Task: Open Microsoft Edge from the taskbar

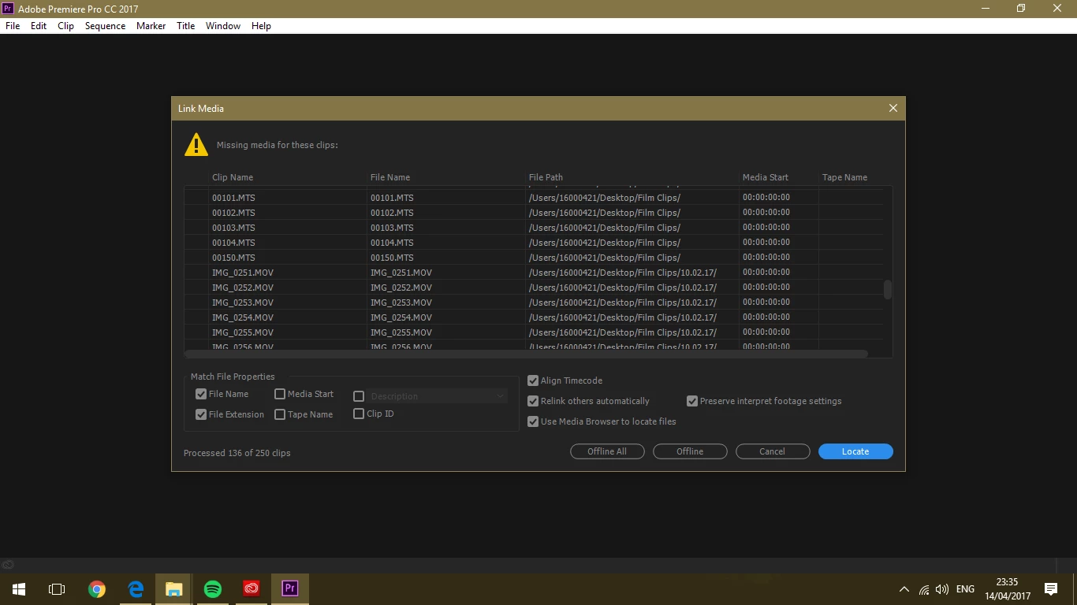Action: point(136,589)
